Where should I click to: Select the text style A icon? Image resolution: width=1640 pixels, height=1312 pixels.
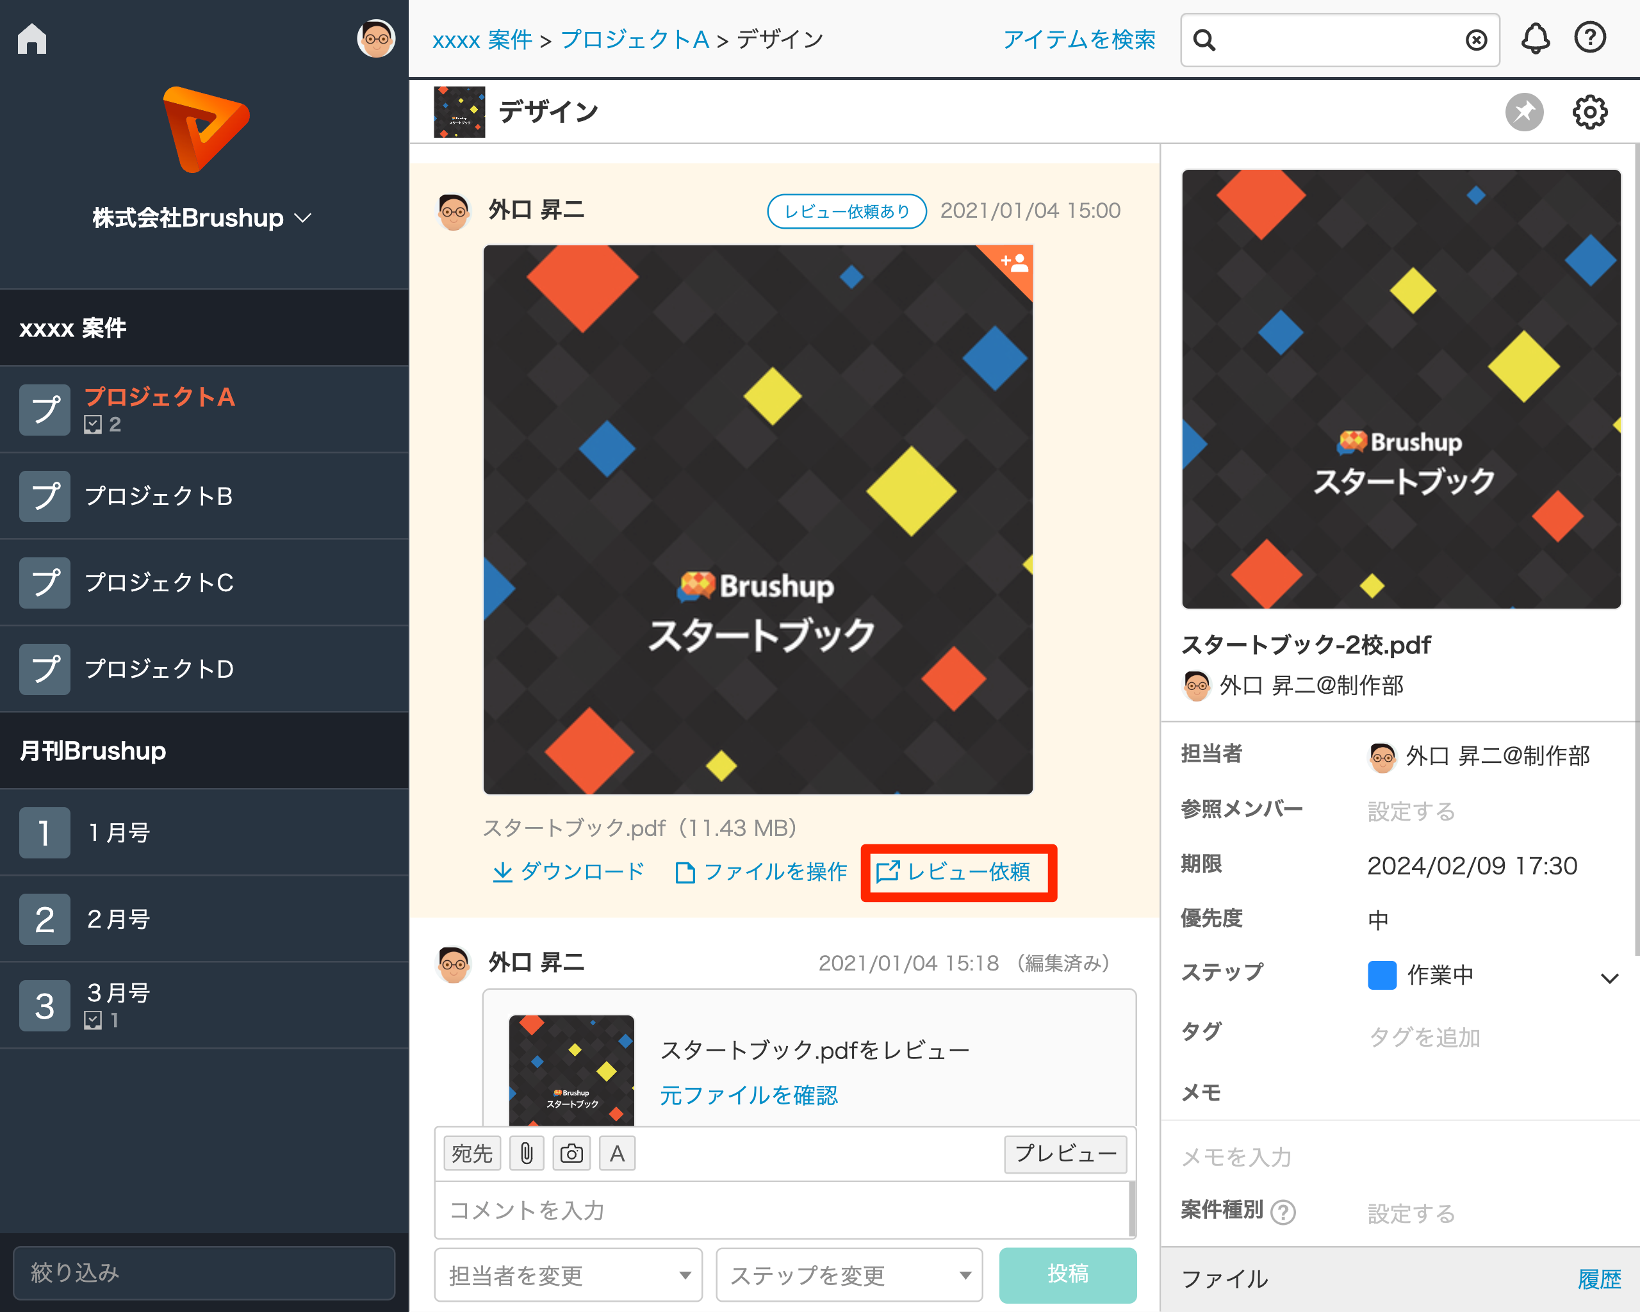pos(617,1152)
